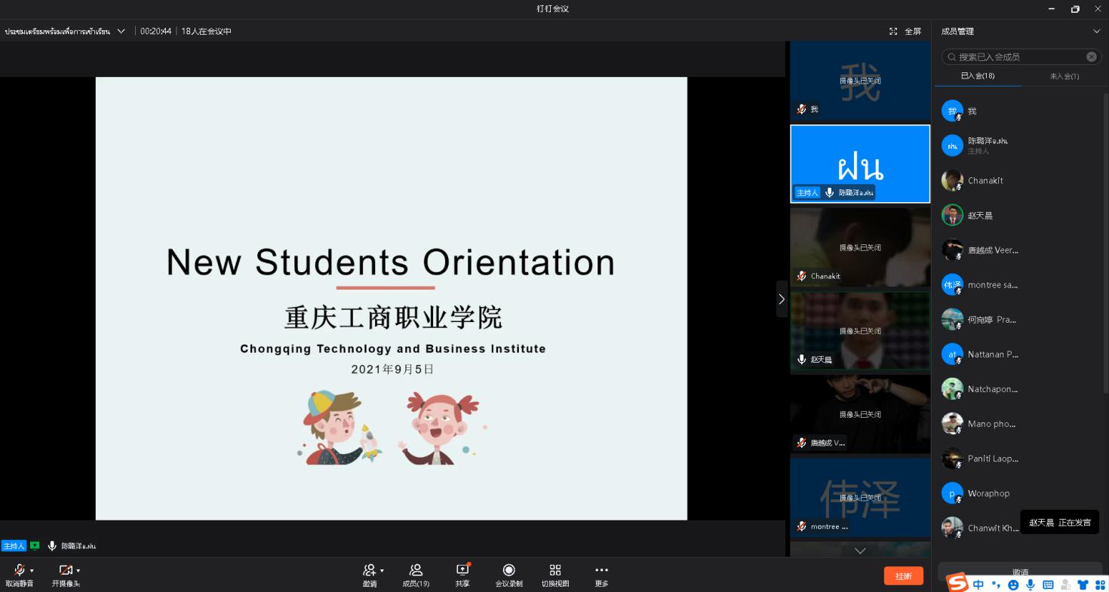Click the green screen-share indicator icon
This screenshot has width=1109, height=592.
point(35,545)
